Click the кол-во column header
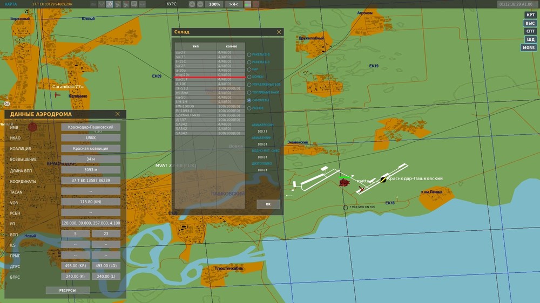 pos(231,46)
